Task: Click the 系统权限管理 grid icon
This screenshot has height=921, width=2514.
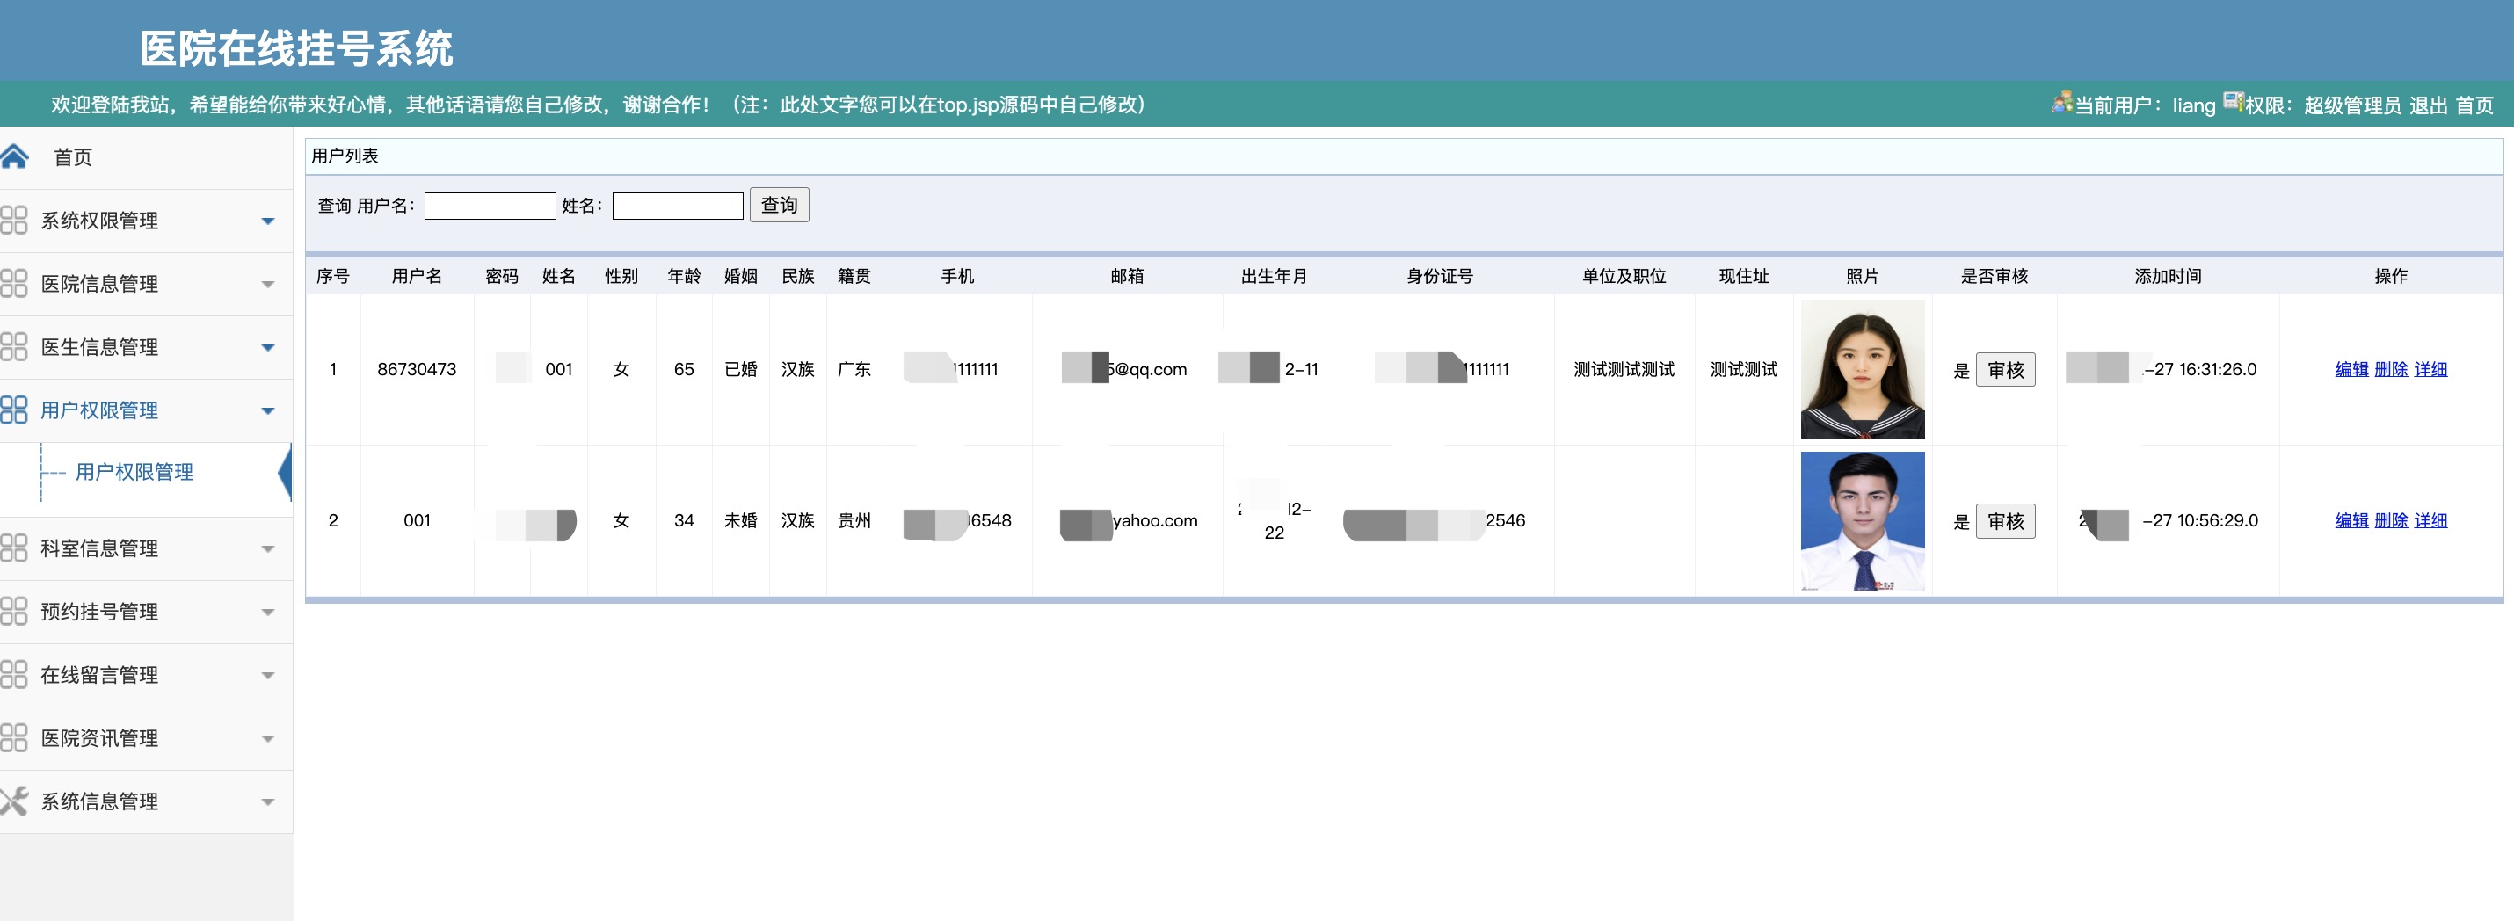Action: pyautogui.click(x=14, y=221)
